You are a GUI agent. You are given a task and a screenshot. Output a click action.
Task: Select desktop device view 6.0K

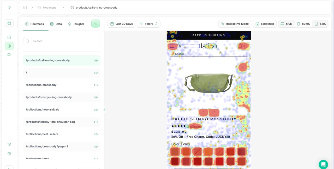pyautogui.click(x=286, y=24)
